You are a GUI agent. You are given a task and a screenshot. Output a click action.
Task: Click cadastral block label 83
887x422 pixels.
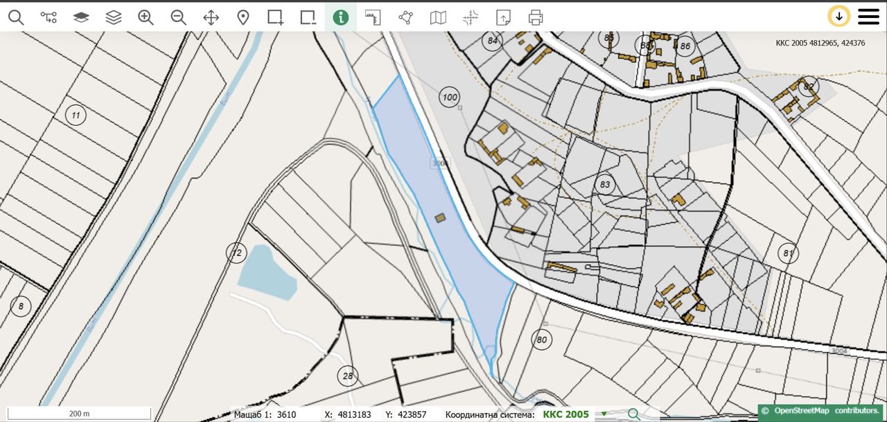[605, 185]
